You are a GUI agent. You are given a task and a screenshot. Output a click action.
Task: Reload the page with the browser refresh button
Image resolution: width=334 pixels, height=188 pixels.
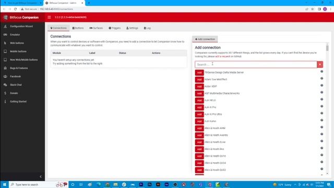coord(15,9)
